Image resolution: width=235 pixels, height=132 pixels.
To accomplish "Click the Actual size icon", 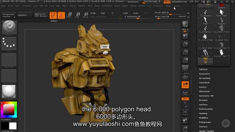I will pyautogui.click(x=185, y=52).
